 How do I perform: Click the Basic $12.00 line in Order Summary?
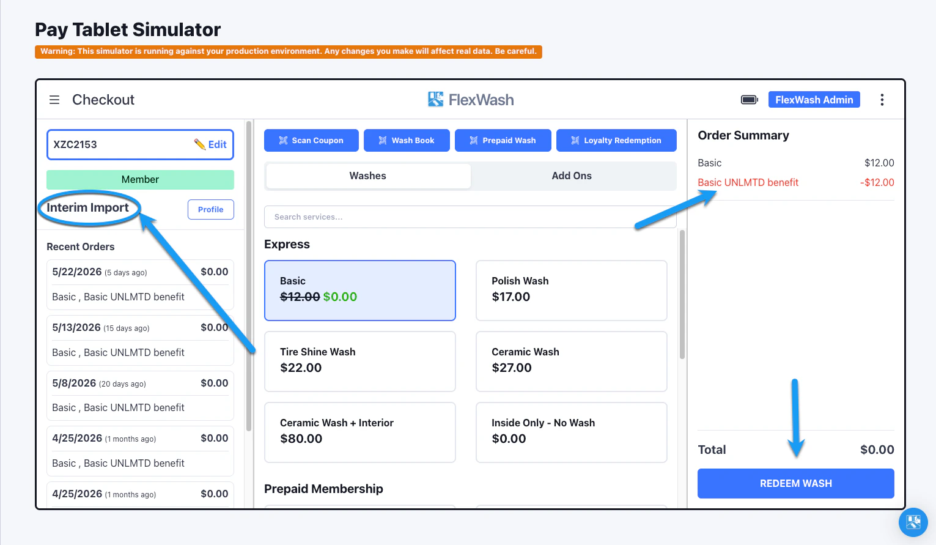click(x=796, y=163)
